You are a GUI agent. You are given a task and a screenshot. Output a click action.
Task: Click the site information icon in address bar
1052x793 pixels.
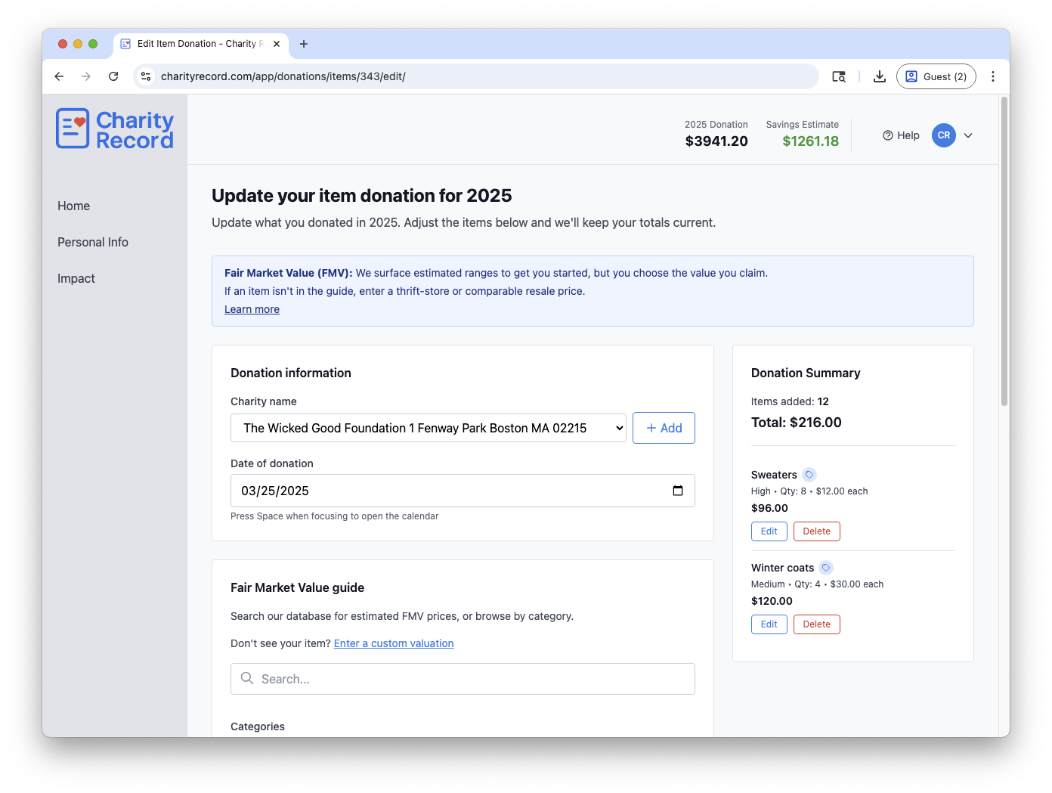coord(147,76)
